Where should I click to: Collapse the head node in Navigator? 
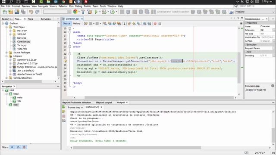point(6,94)
